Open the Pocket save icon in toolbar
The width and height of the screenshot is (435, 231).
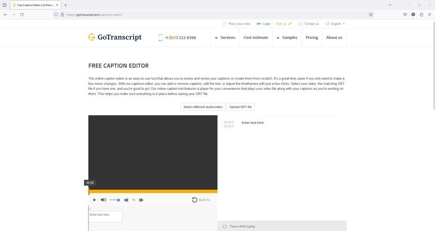point(405,15)
